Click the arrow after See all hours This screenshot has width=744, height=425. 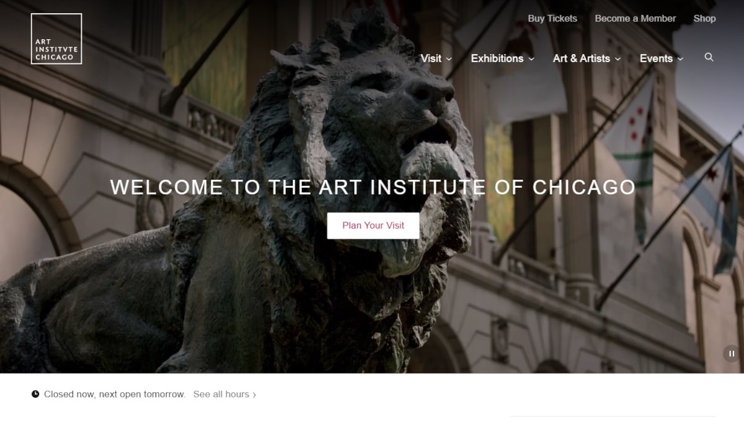(254, 395)
